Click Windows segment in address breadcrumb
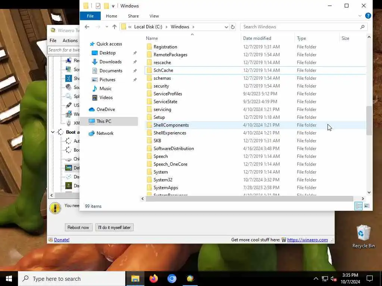 (x=180, y=27)
